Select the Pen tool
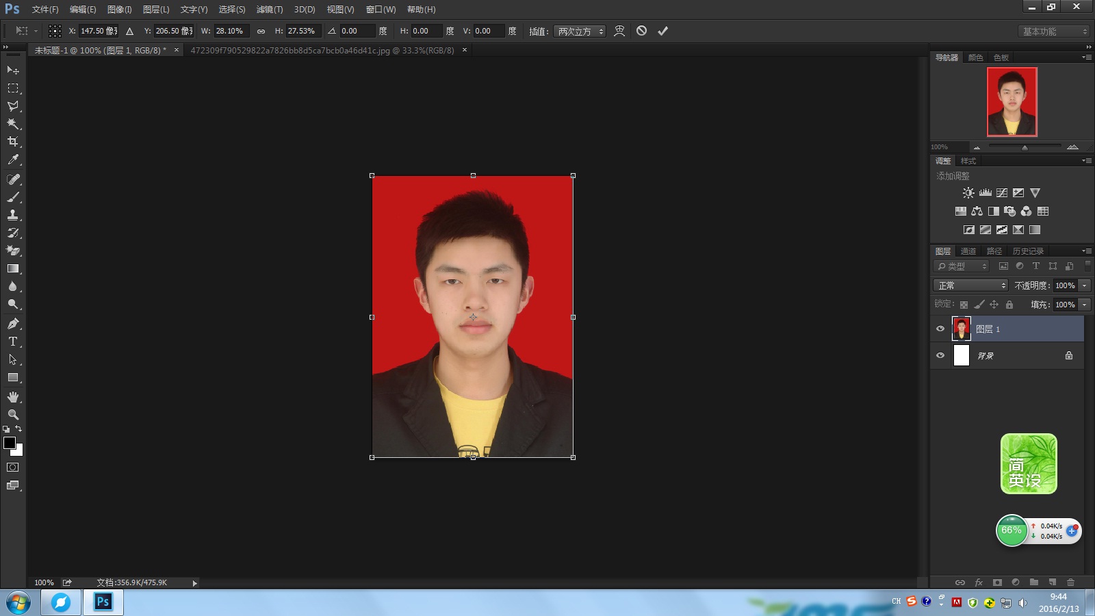This screenshot has width=1095, height=616. pyautogui.click(x=13, y=324)
